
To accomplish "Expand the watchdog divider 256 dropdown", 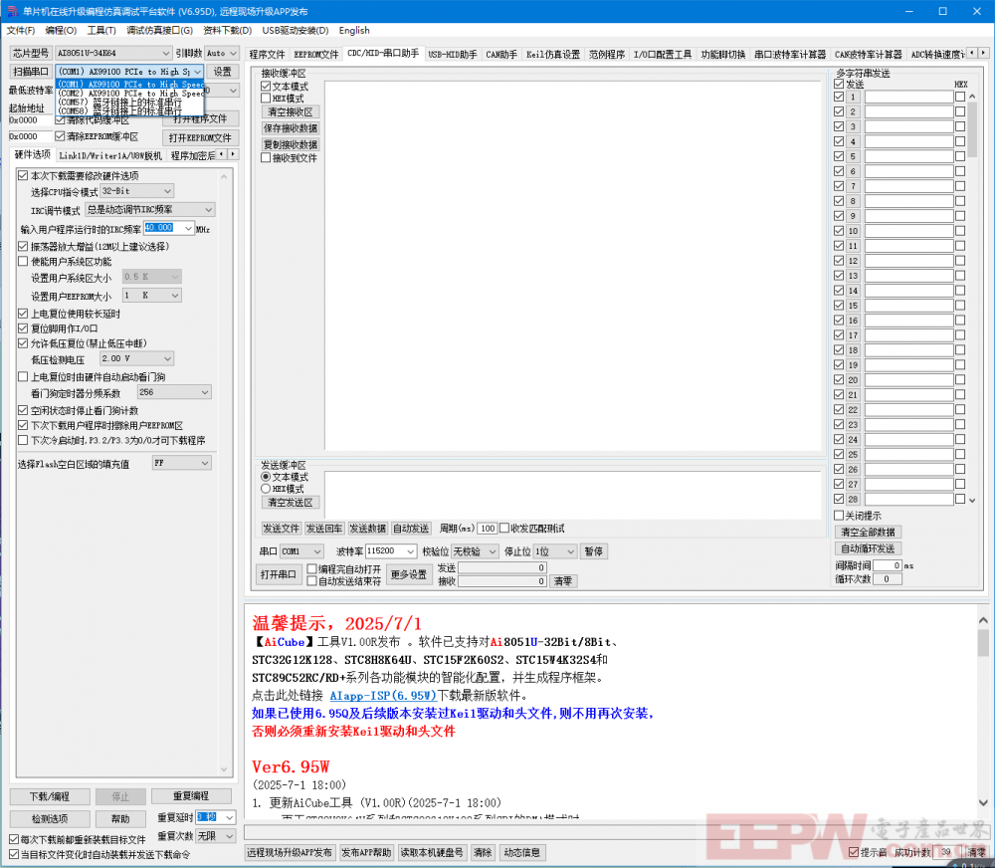I will tap(205, 392).
